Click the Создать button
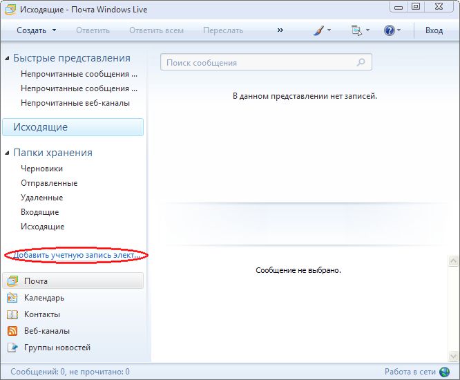The width and height of the screenshot is (460, 380). 31,30
